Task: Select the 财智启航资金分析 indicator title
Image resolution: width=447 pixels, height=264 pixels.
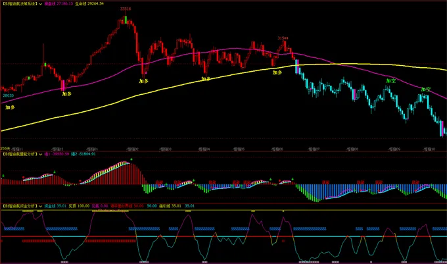Action: click(20, 206)
